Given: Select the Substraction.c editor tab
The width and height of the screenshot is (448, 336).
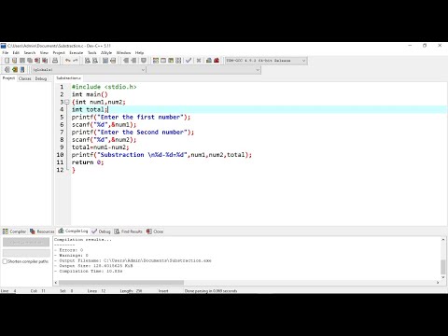Looking at the screenshot, I should (x=69, y=78).
